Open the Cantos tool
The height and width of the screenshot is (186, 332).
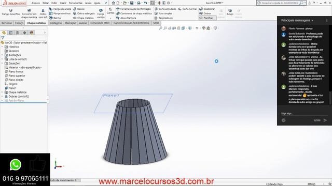tap(110, 11)
